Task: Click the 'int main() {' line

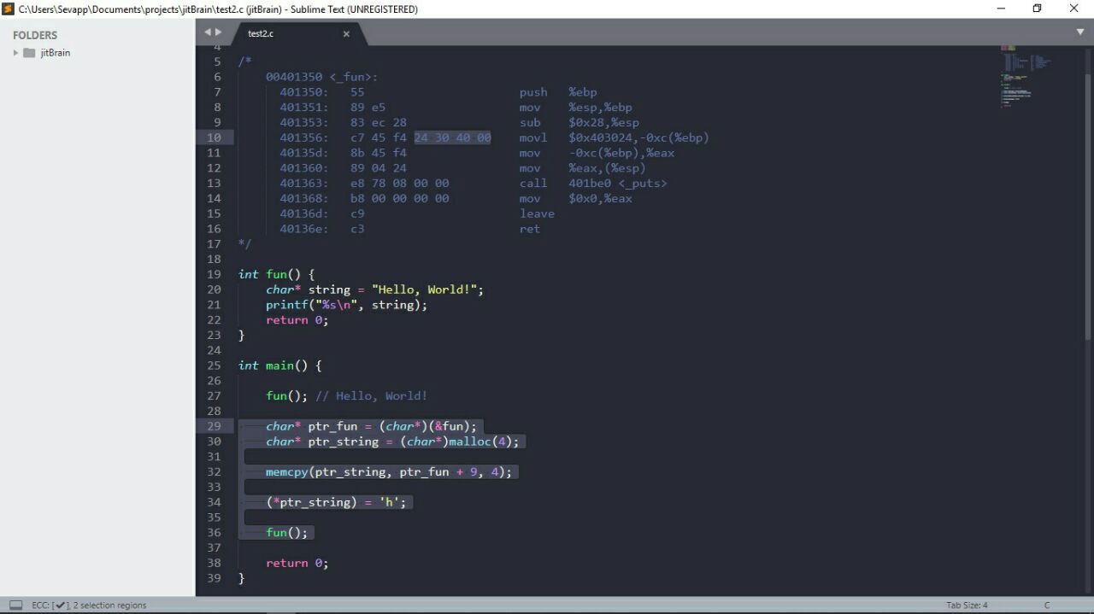Action: pyautogui.click(x=279, y=365)
